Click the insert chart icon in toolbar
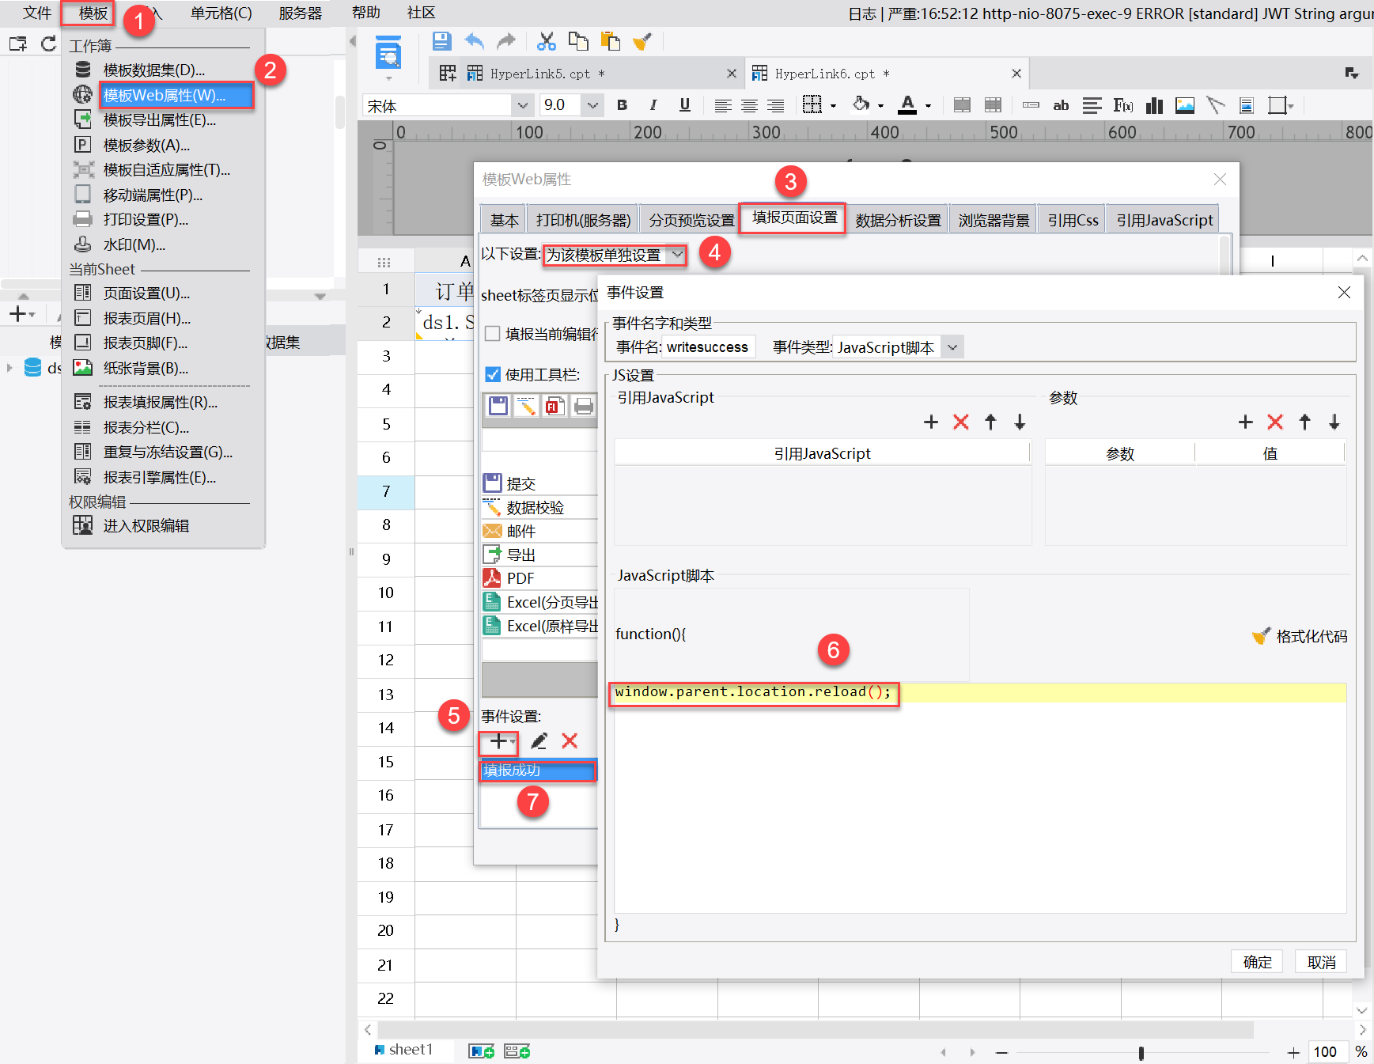 1154,105
